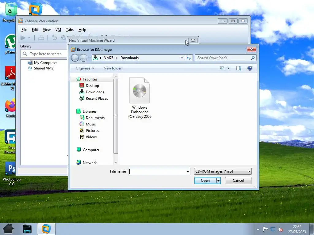Change the view with the views icon
The width and height of the screenshot is (314, 235).
tap(222, 68)
